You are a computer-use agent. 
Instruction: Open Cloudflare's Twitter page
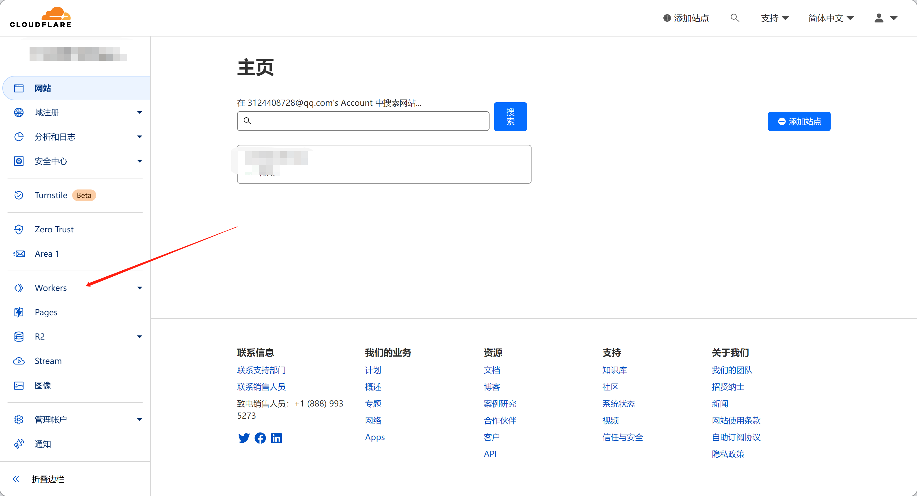243,438
